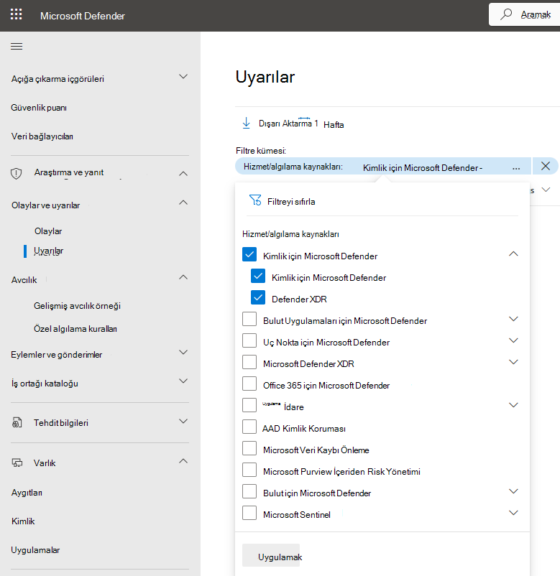Uncheck the Defender XDR sub-item checkbox
Viewport: 560px width, 576px height.
[258, 297]
